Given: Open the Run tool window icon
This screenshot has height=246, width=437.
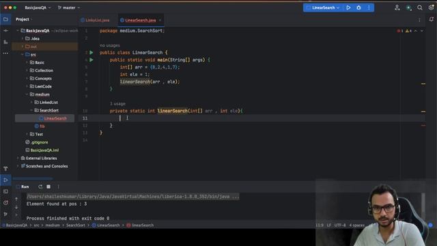Looking at the screenshot, I should (5, 180).
